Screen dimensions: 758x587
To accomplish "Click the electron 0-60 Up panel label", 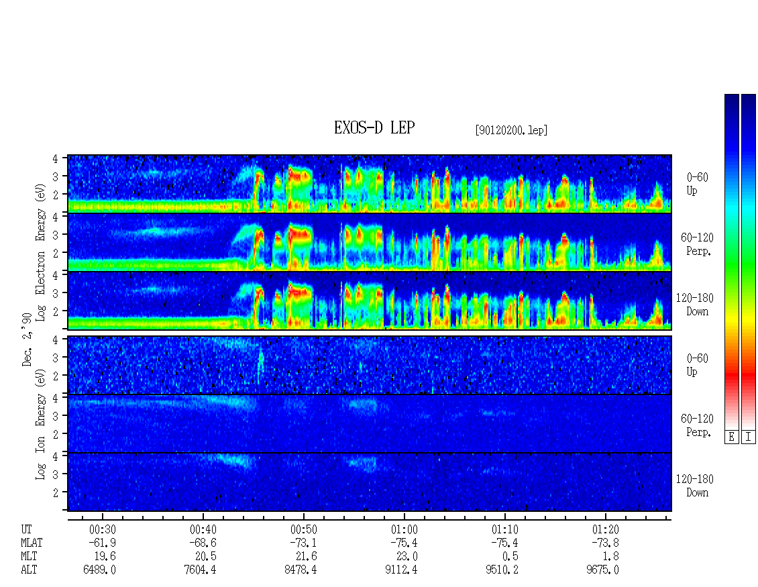I will pyautogui.click(x=697, y=184).
